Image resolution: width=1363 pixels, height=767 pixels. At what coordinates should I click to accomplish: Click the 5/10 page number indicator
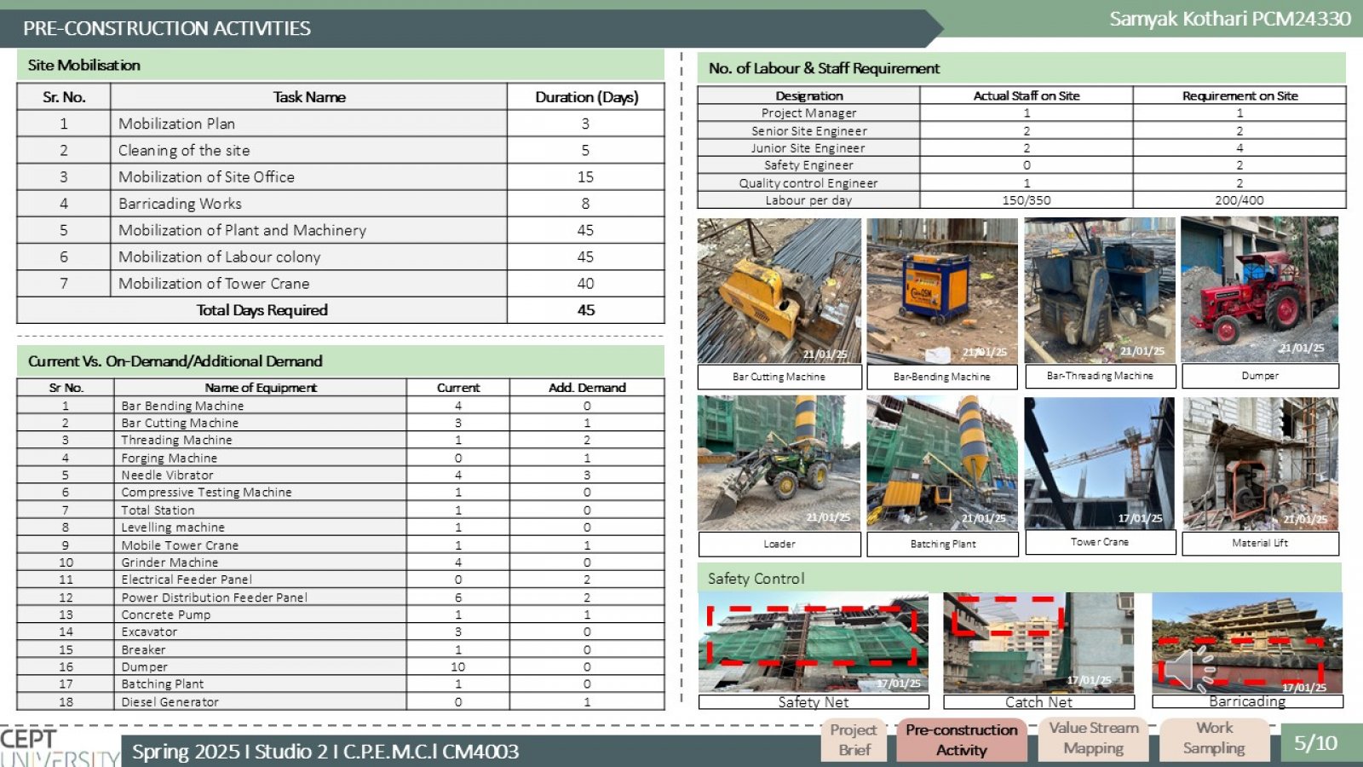point(1315,743)
